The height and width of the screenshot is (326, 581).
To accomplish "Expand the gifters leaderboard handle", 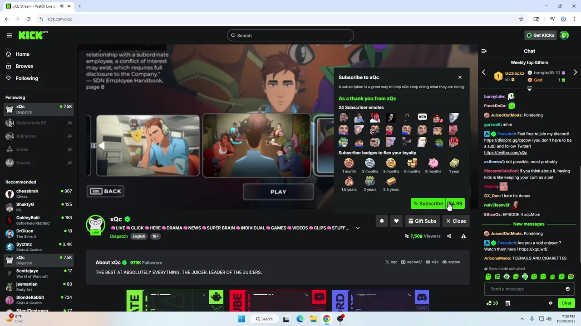I will click(x=529, y=89).
